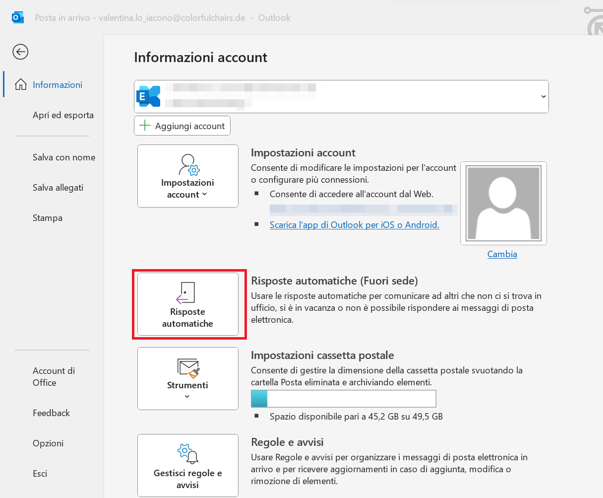Expand the Strumenti button menu
The height and width of the screenshot is (498, 603).
[187, 397]
